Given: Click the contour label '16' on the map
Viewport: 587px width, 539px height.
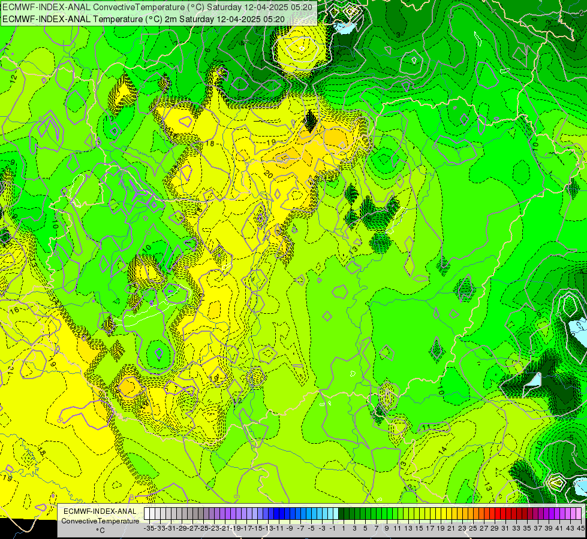Looking at the screenshot, I should coord(14,310).
